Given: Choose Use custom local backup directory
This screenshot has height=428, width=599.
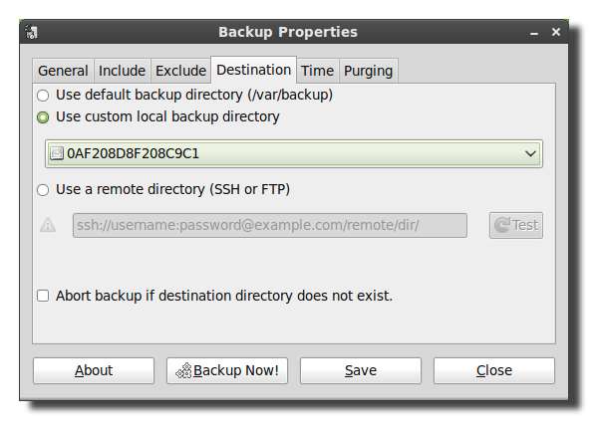Looking at the screenshot, I should (42, 117).
